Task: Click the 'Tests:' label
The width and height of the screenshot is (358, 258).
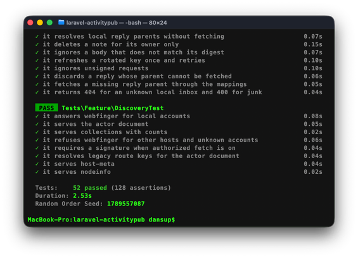Action: 46,188
